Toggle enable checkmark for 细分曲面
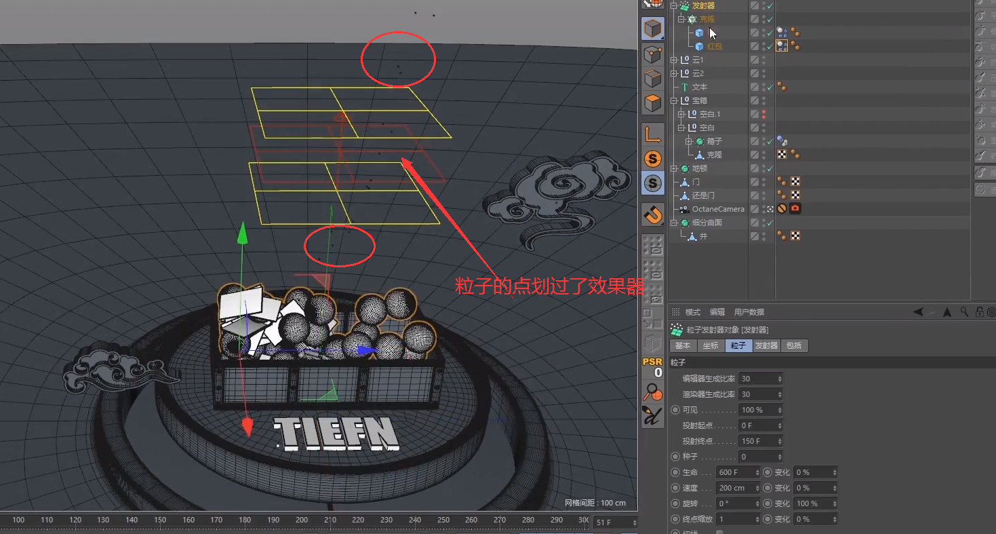This screenshot has width=996, height=534. click(x=770, y=223)
